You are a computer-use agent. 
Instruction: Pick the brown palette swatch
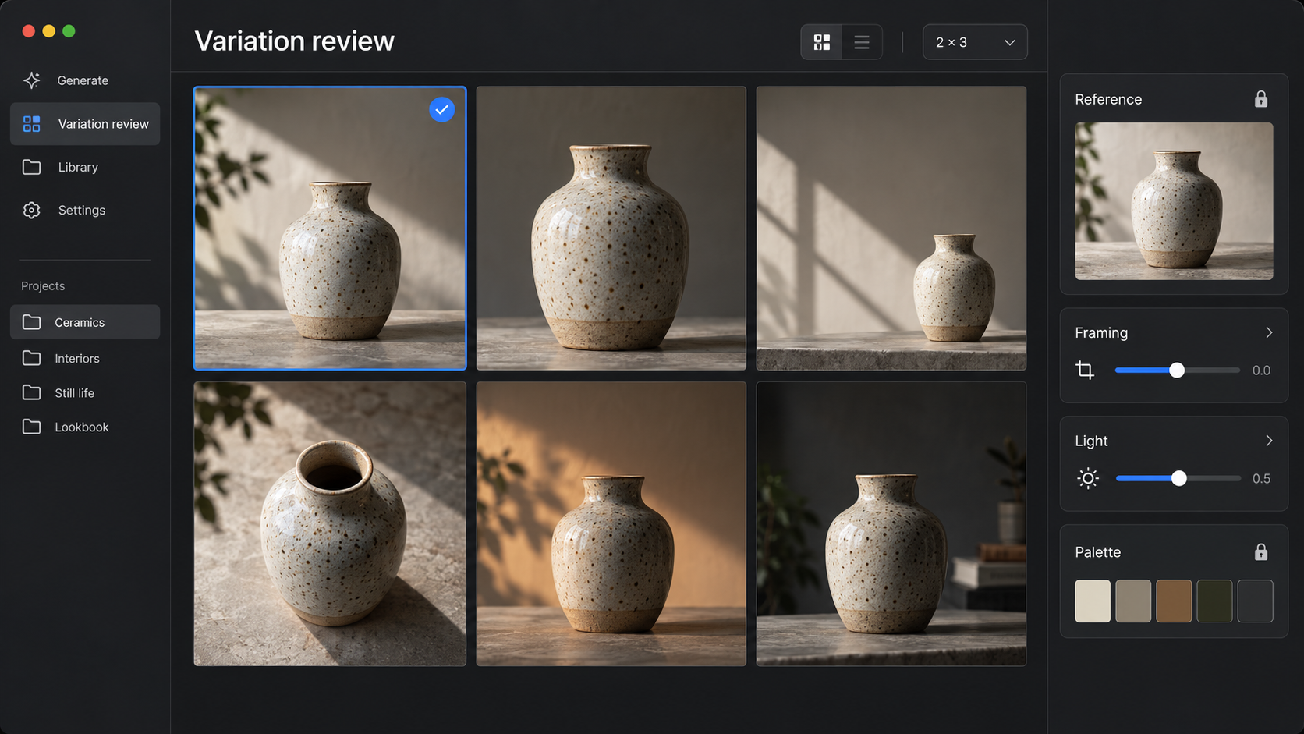click(x=1174, y=601)
